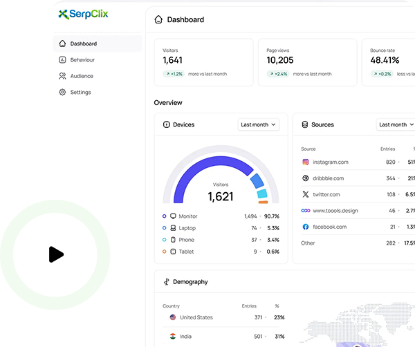415x347 pixels.
Task: Click the Phone device icon
Action: (173, 240)
